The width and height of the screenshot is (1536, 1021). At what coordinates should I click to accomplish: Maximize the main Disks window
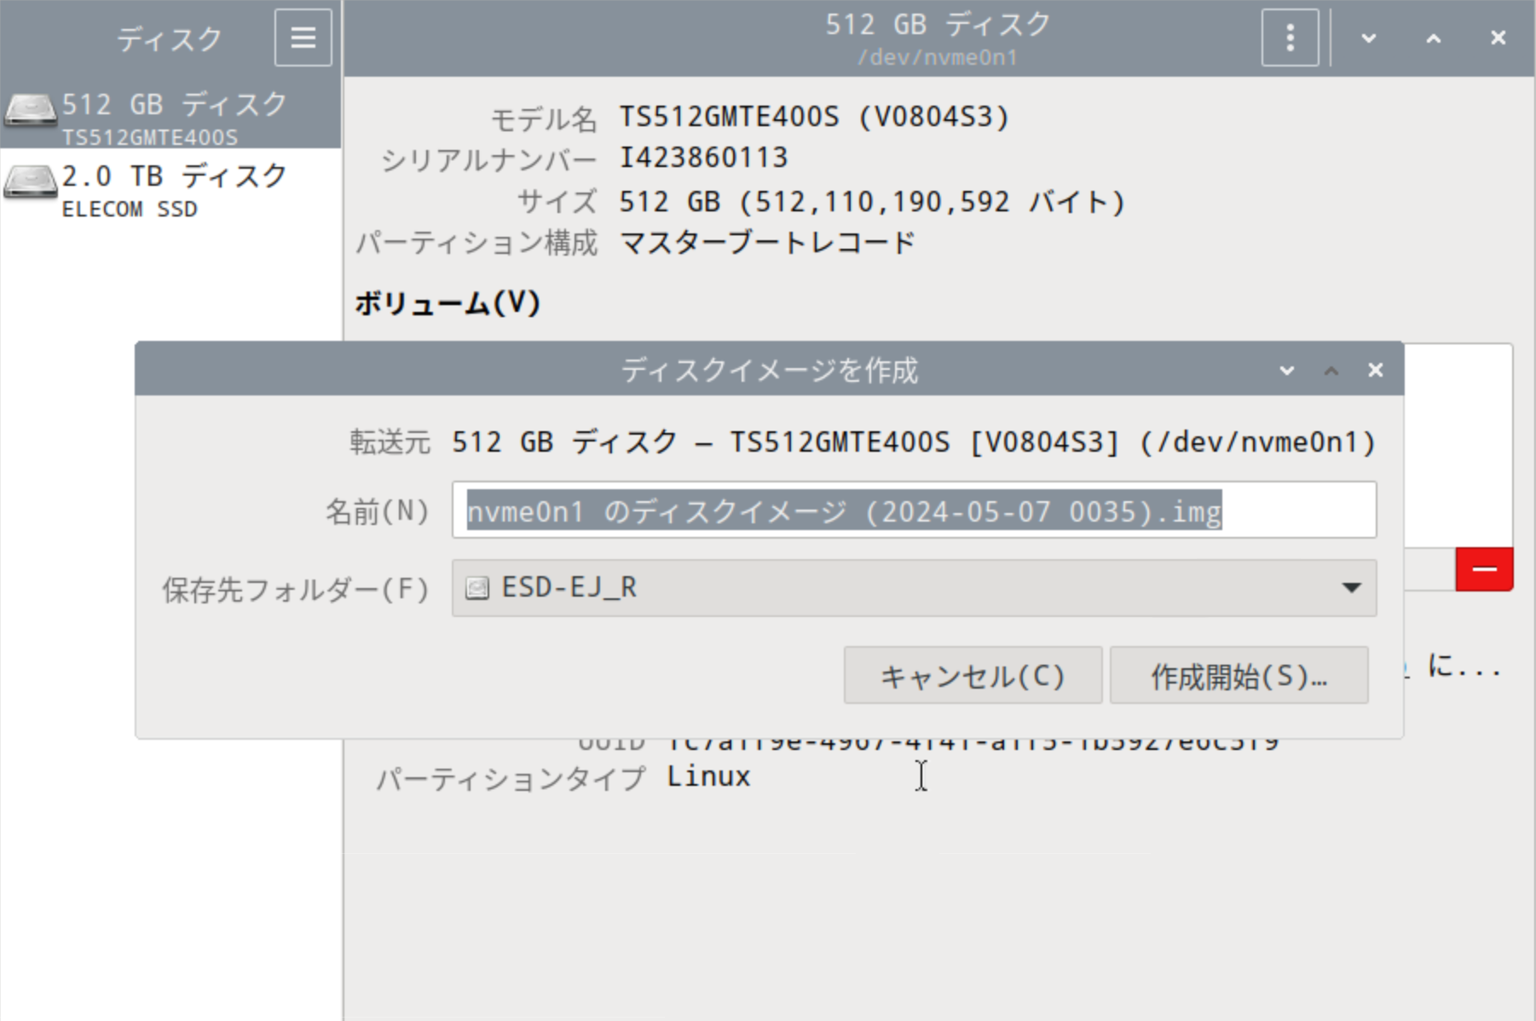tap(1434, 37)
